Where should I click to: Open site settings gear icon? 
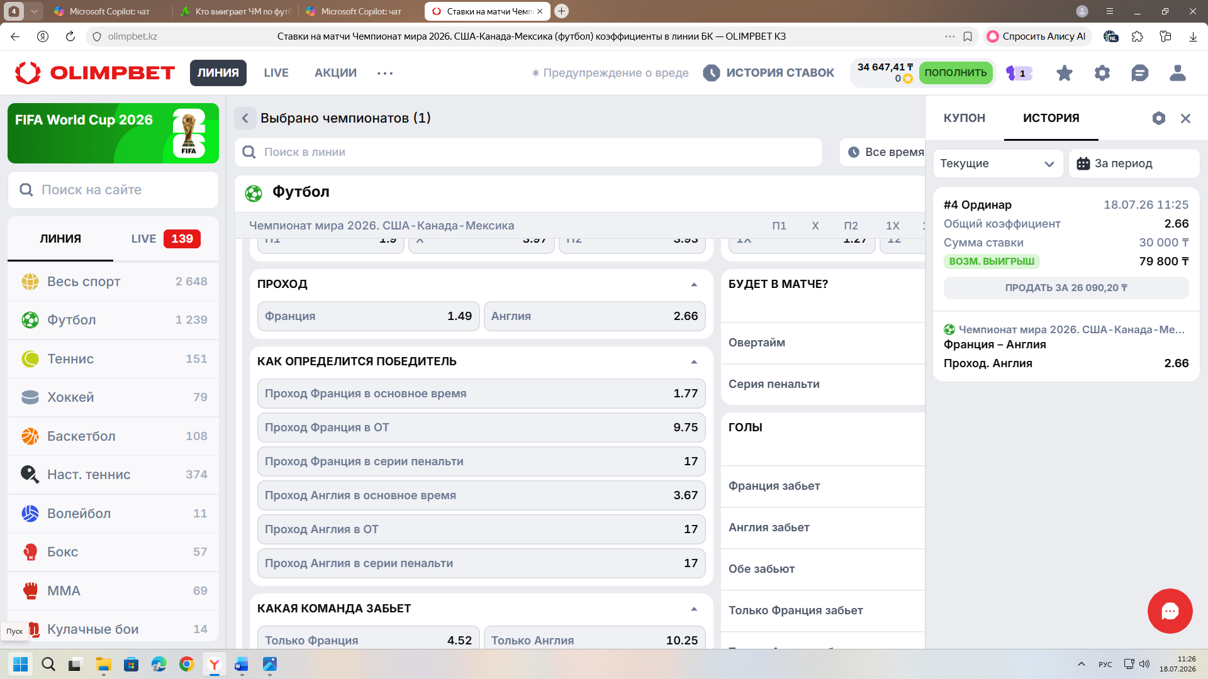point(1102,73)
